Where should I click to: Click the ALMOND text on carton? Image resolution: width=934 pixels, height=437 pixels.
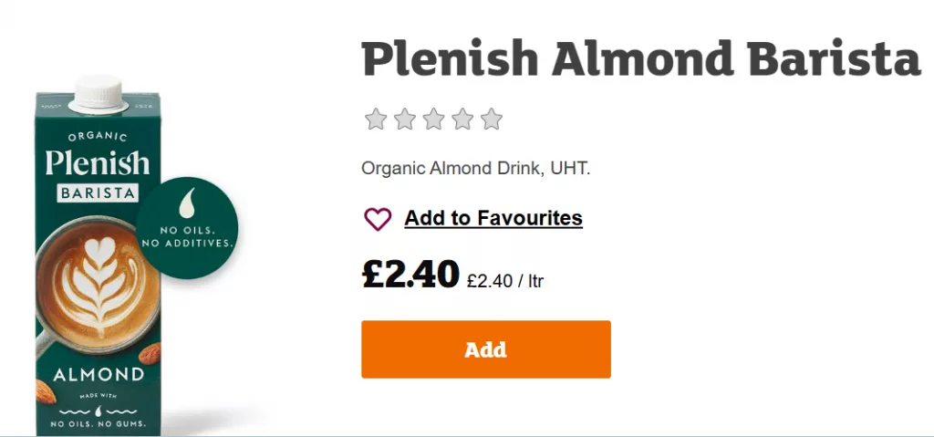click(x=98, y=375)
